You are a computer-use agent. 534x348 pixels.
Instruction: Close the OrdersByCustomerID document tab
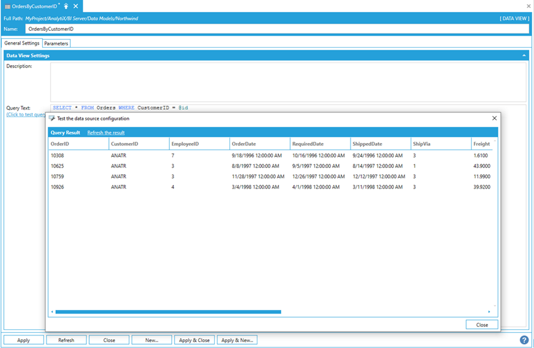[x=76, y=6]
